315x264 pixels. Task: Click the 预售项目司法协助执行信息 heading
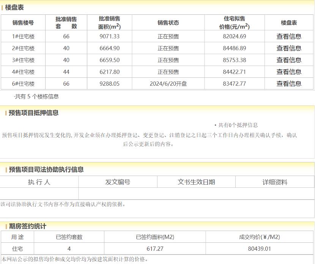[x=46, y=170]
